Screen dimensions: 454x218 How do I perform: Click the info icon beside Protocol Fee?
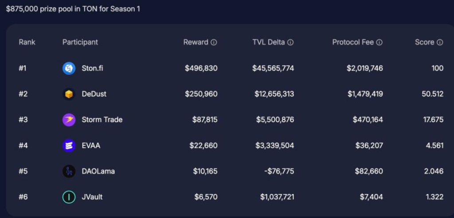coord(379,43)
